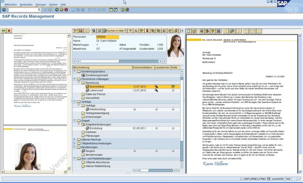Select the pencil edit icon above the letter preview
Image resolution: width=303 pixels, height=183 pixels.
click(213, 31)
